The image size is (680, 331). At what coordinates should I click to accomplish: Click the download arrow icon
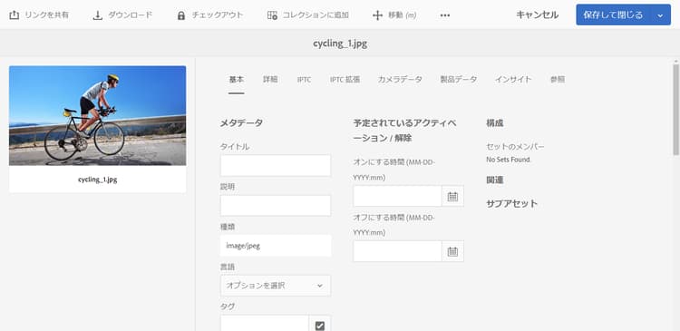coord(98,15)
